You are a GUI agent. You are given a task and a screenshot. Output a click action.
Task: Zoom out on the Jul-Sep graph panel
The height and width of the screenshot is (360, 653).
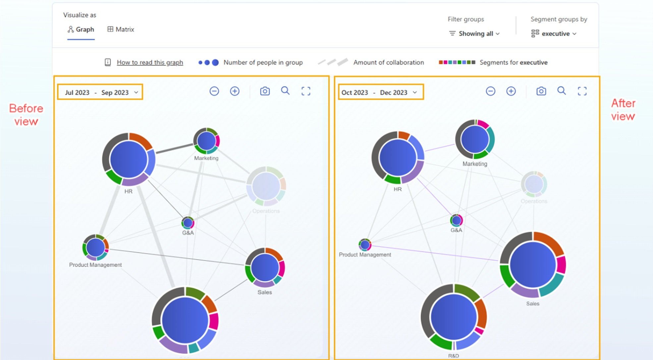click(214, 91)
